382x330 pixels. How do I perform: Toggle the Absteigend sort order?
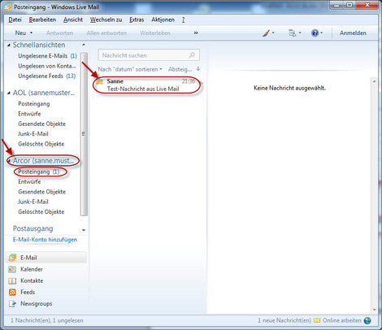[x=180, y=69]
